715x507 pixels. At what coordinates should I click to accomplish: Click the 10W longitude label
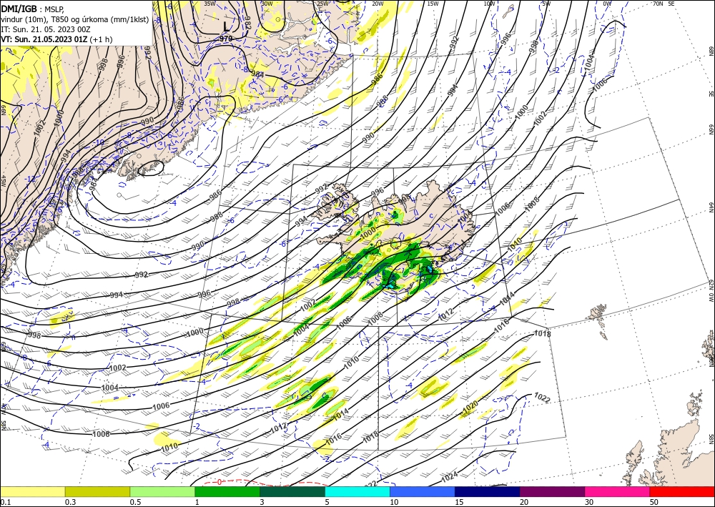[x=489, y=4]
